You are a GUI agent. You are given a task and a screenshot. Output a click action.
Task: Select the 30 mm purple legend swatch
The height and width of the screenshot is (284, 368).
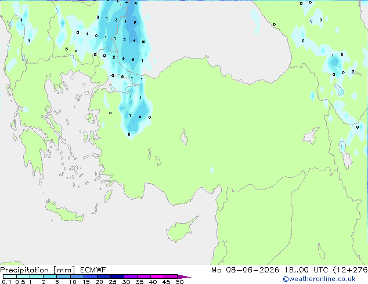[x=131, y=276]
